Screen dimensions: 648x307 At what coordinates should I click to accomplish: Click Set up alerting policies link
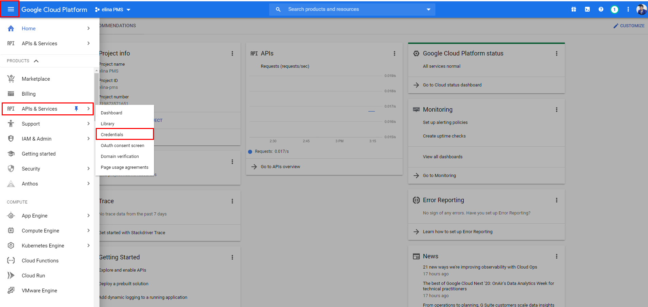tap(445, 122)
